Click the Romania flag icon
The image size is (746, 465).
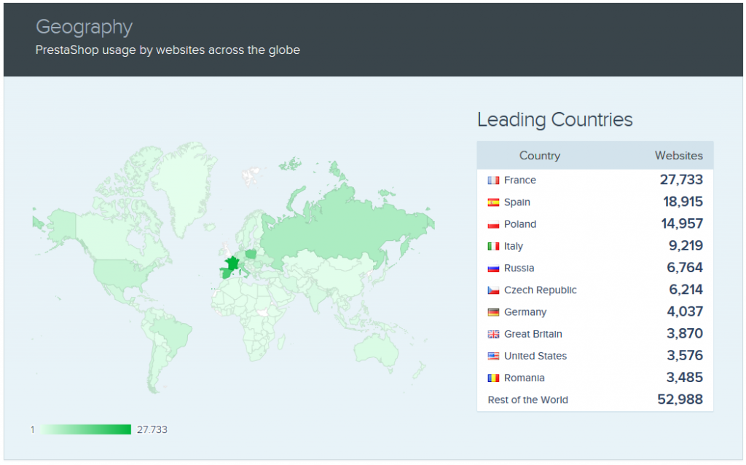493,378
